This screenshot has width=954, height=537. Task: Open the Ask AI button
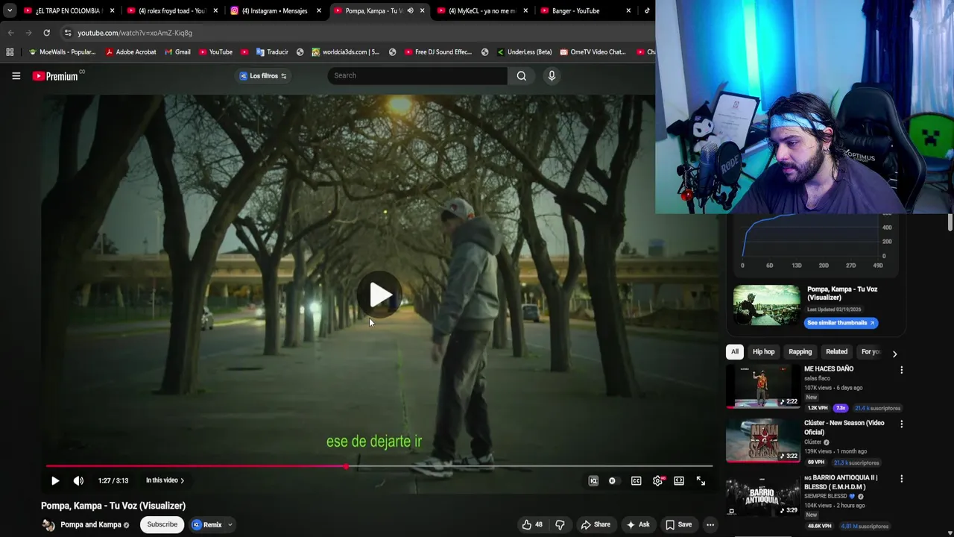click(x=637, y=524)
